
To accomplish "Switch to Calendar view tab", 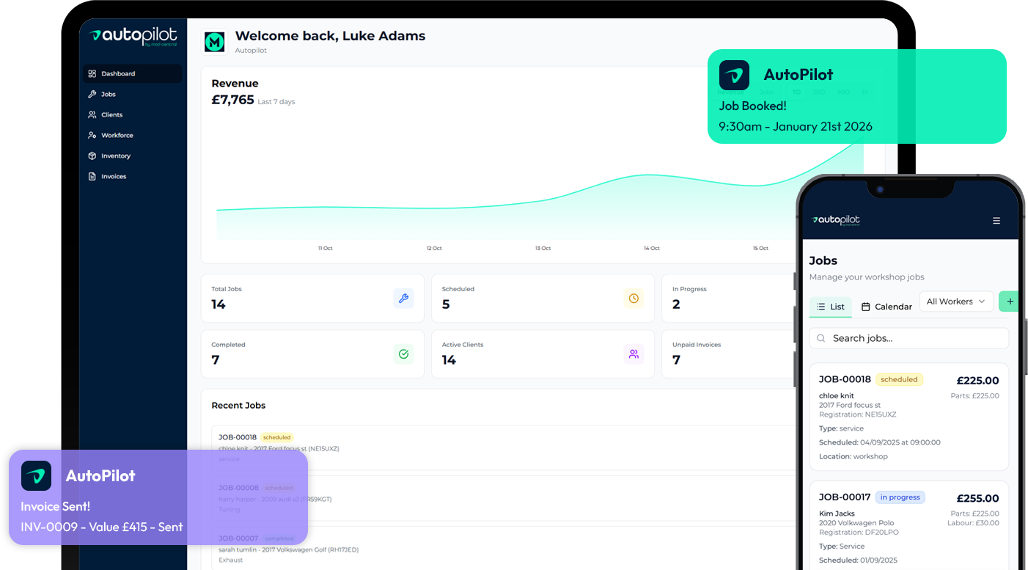I will (x=886, y=307).
